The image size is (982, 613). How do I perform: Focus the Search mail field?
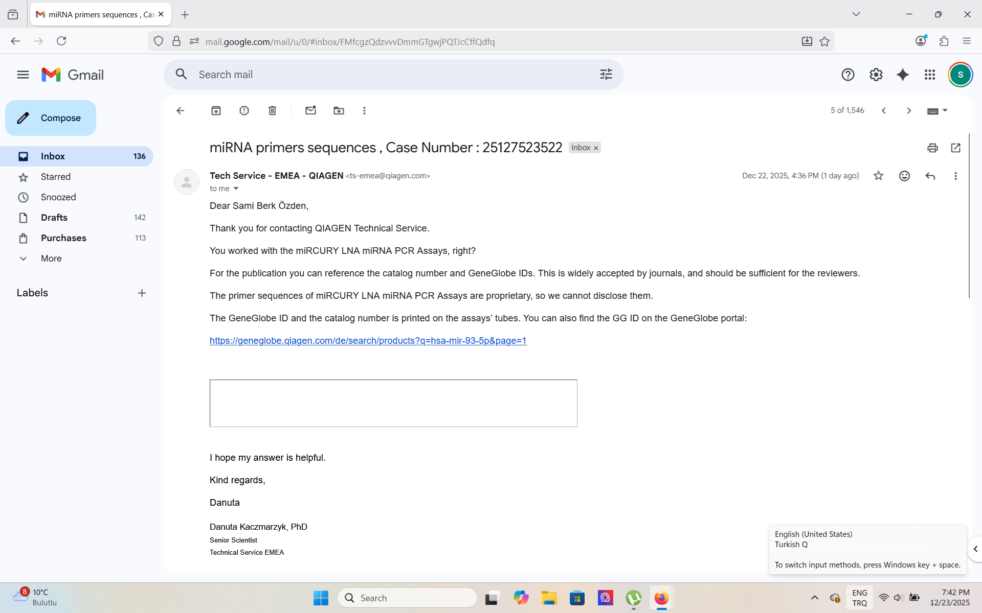coord(394,75)
